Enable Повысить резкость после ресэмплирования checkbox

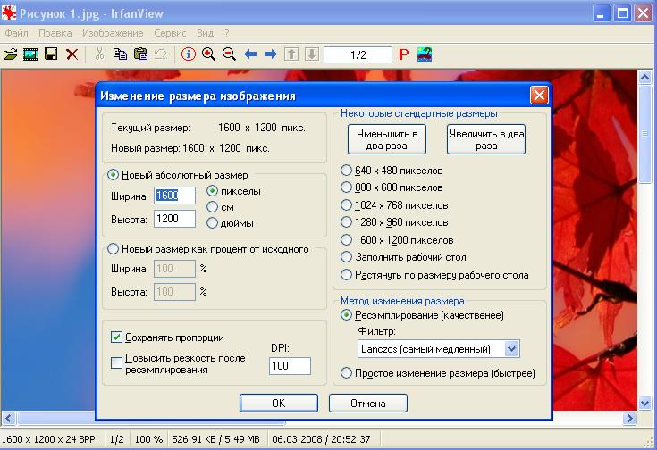(116, 362)
